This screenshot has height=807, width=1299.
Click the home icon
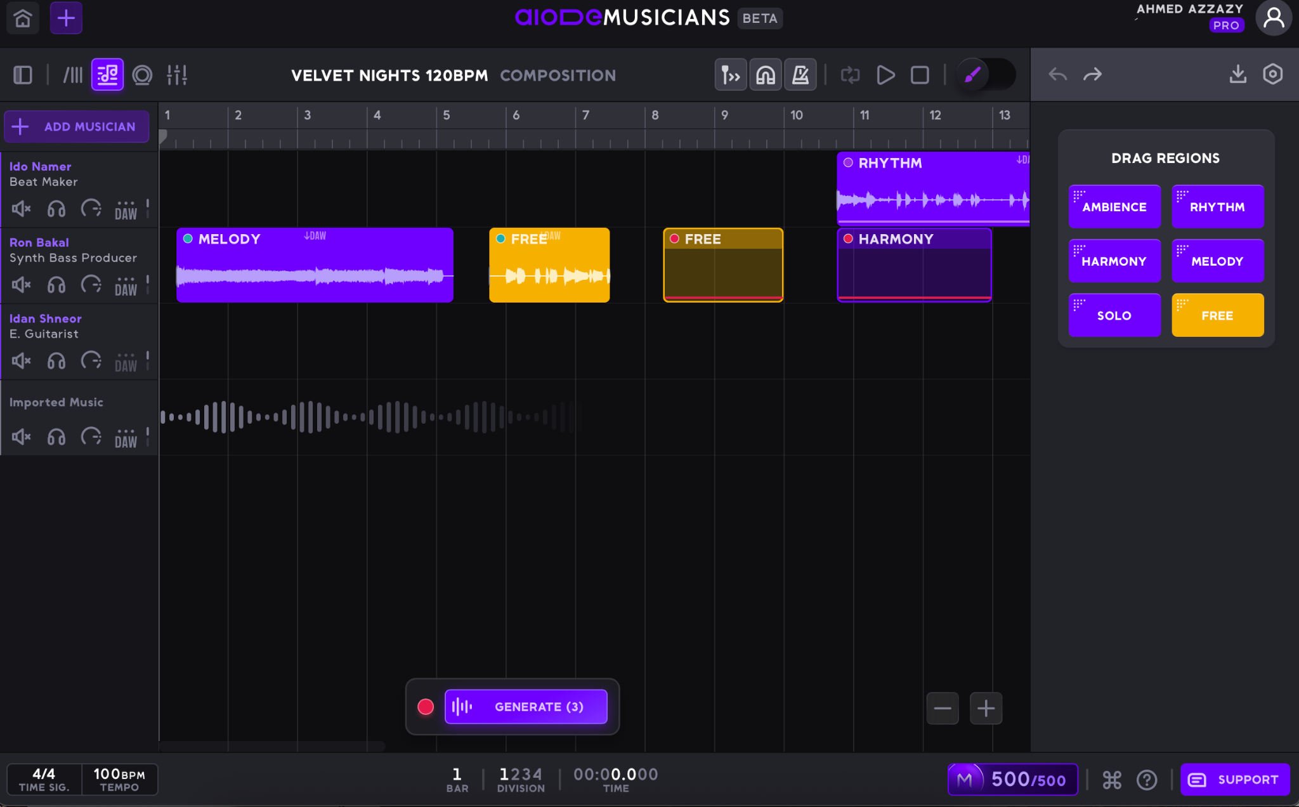coord(23,18)
